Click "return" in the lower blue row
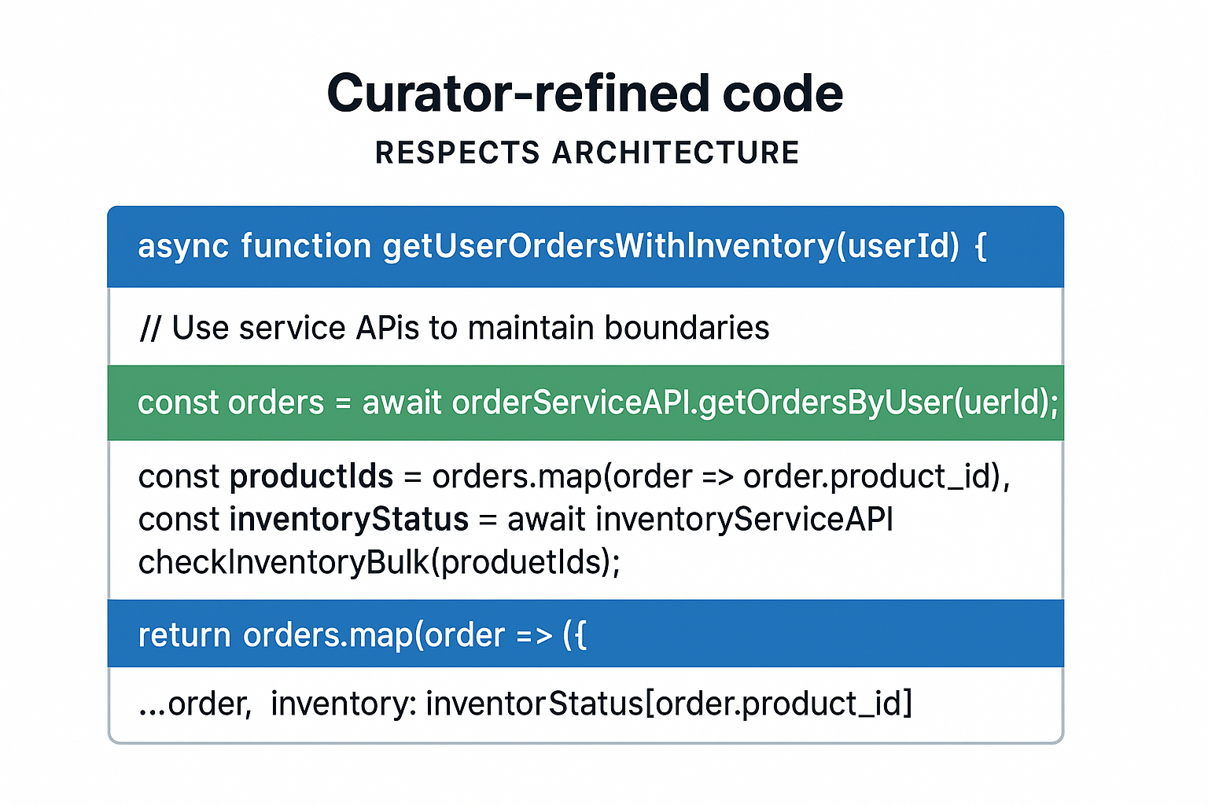 [184, 635]
